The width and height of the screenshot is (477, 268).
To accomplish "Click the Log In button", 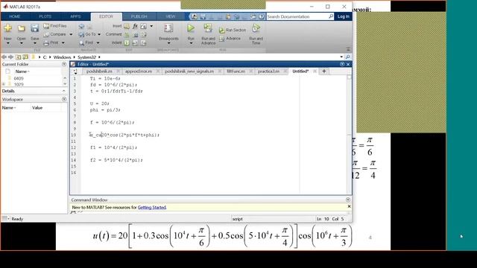I will pyautogui.click(x=343, y=16).
